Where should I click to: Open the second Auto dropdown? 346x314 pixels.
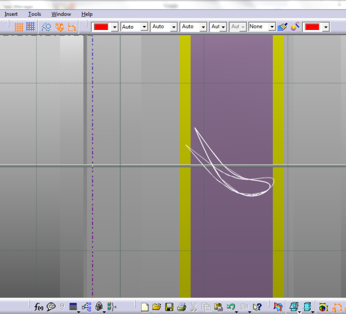click(x=164, y=27)
